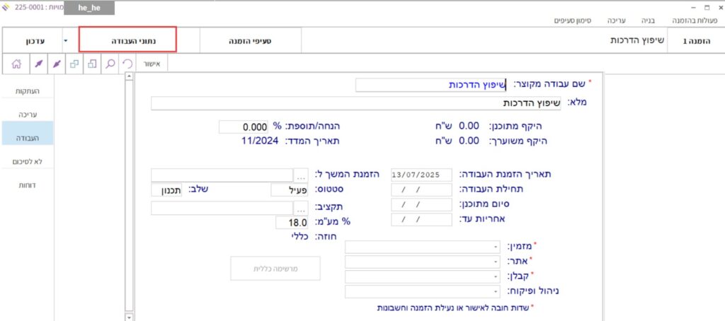
Task: Click the circular refresh arrow icon
Action: pyautogui.click(x=128, y=64)
